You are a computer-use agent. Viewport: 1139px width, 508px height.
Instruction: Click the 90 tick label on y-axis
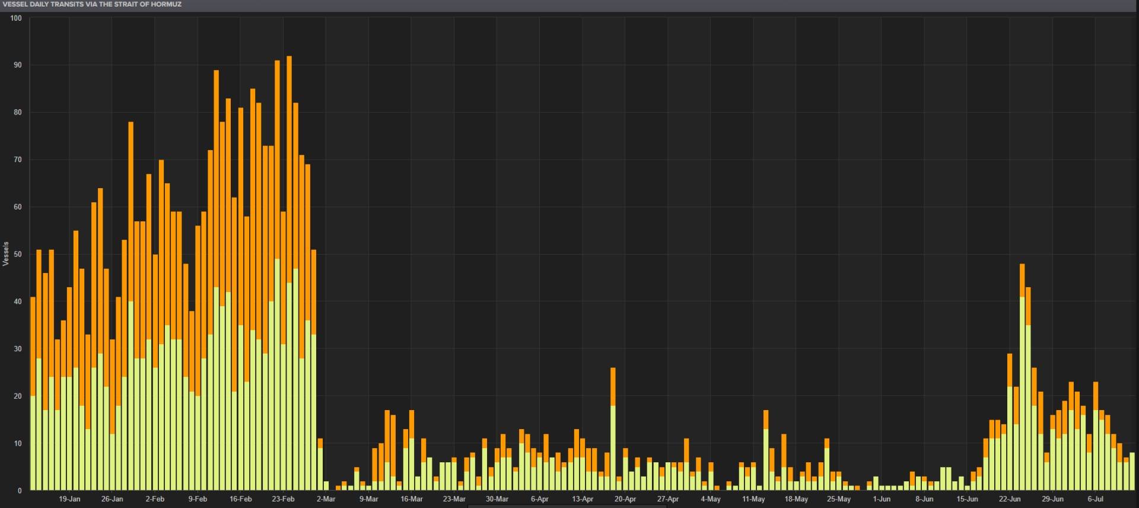pos(18,65)
